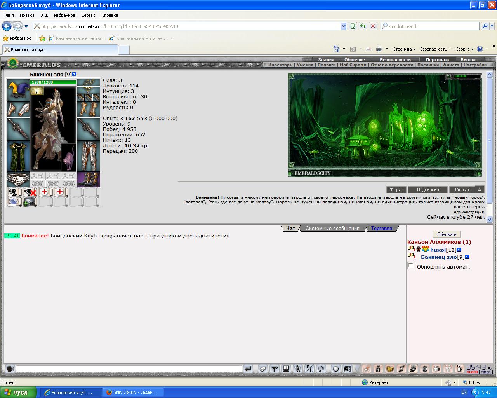This screenshot has height=398, width=497.
Task: Expand the address bar history dropdown
Action: pos(344,26)
